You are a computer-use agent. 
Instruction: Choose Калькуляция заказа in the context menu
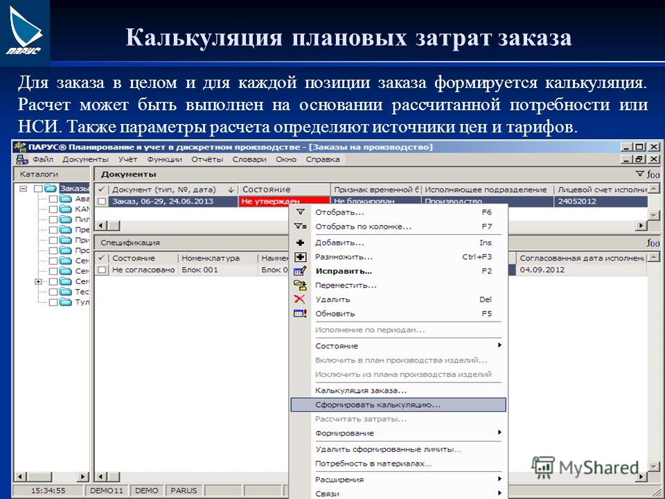[398, 390]
